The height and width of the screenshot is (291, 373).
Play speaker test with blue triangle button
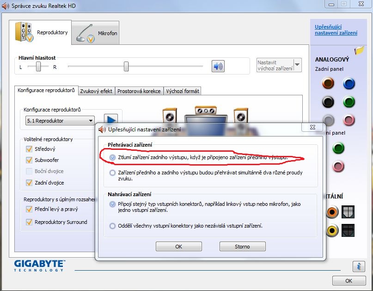pyautogui.click(x=111, y=119)
